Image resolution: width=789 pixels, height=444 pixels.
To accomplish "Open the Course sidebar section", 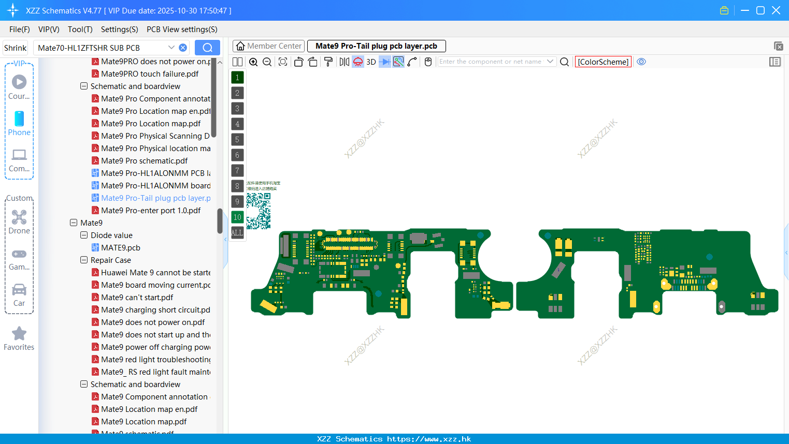I will point(19,87).
